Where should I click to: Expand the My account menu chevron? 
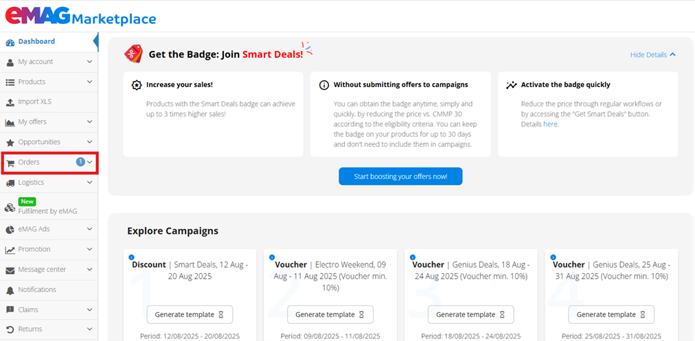(89, 62)
